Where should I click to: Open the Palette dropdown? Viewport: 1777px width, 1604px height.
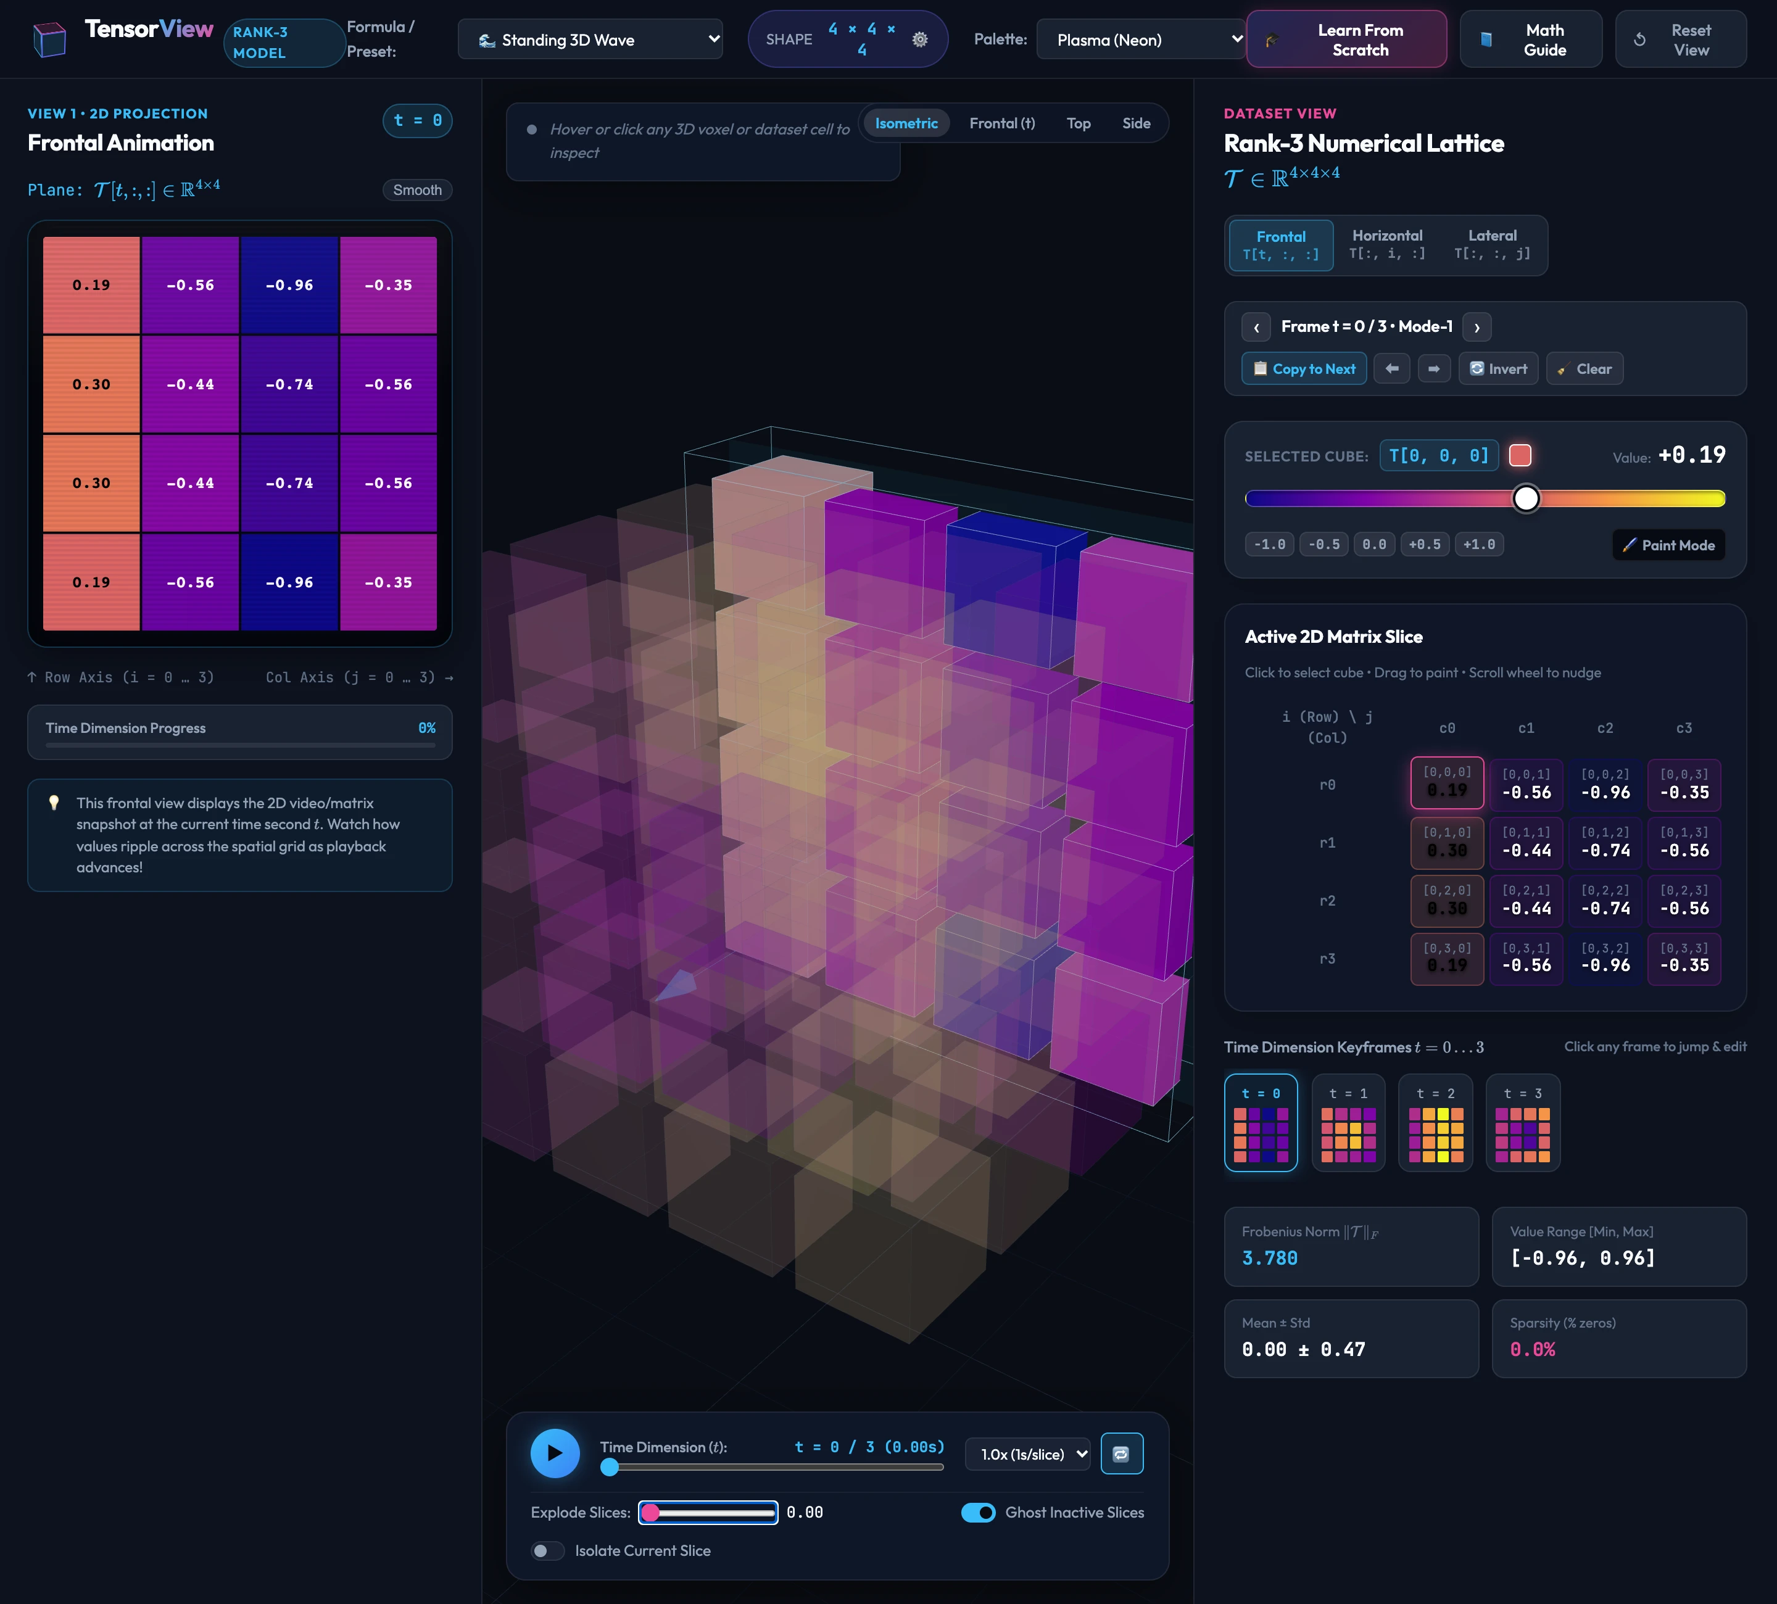pos(1141,39)
